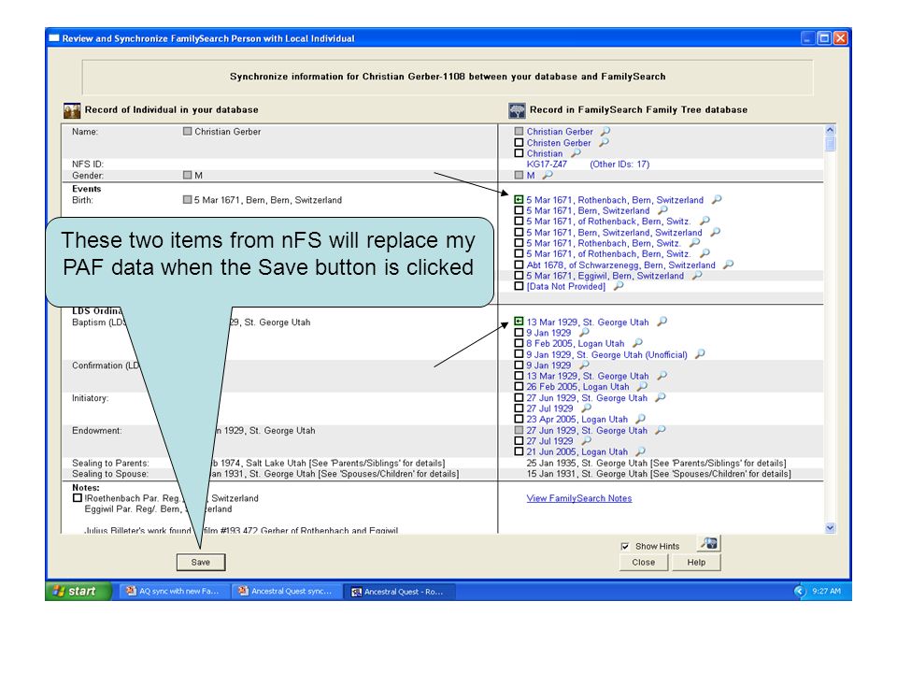The height and width of the screenshot is (673, 897).
Task: Click the Save button
Action: [201, 562]
